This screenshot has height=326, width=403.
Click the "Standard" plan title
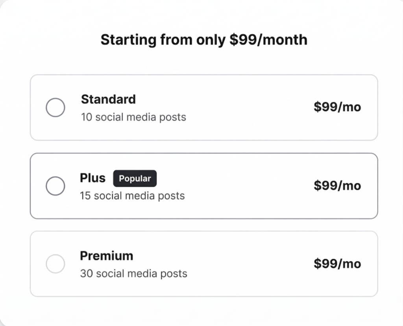[108, 99]
